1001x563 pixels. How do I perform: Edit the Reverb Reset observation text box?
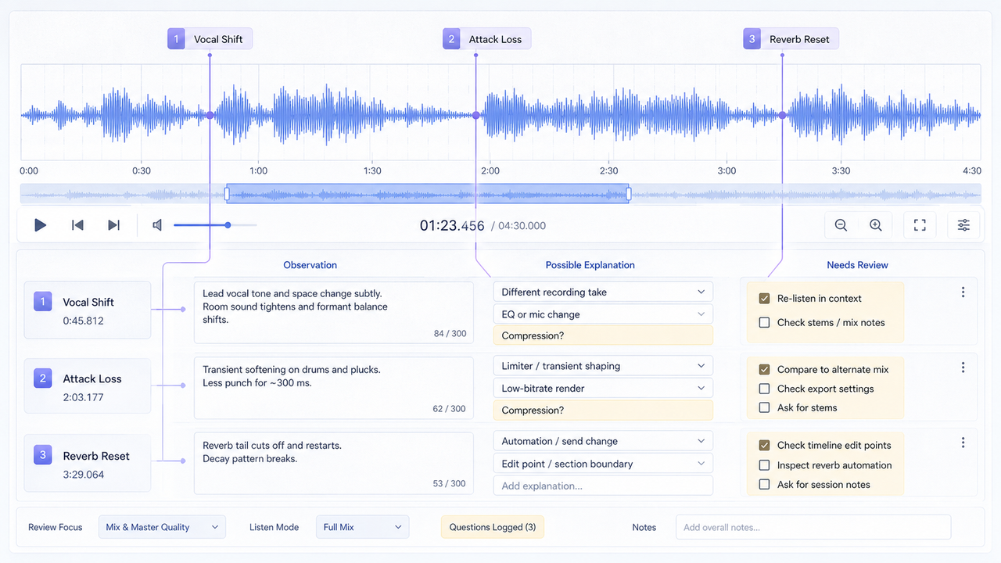coord(334,463)
